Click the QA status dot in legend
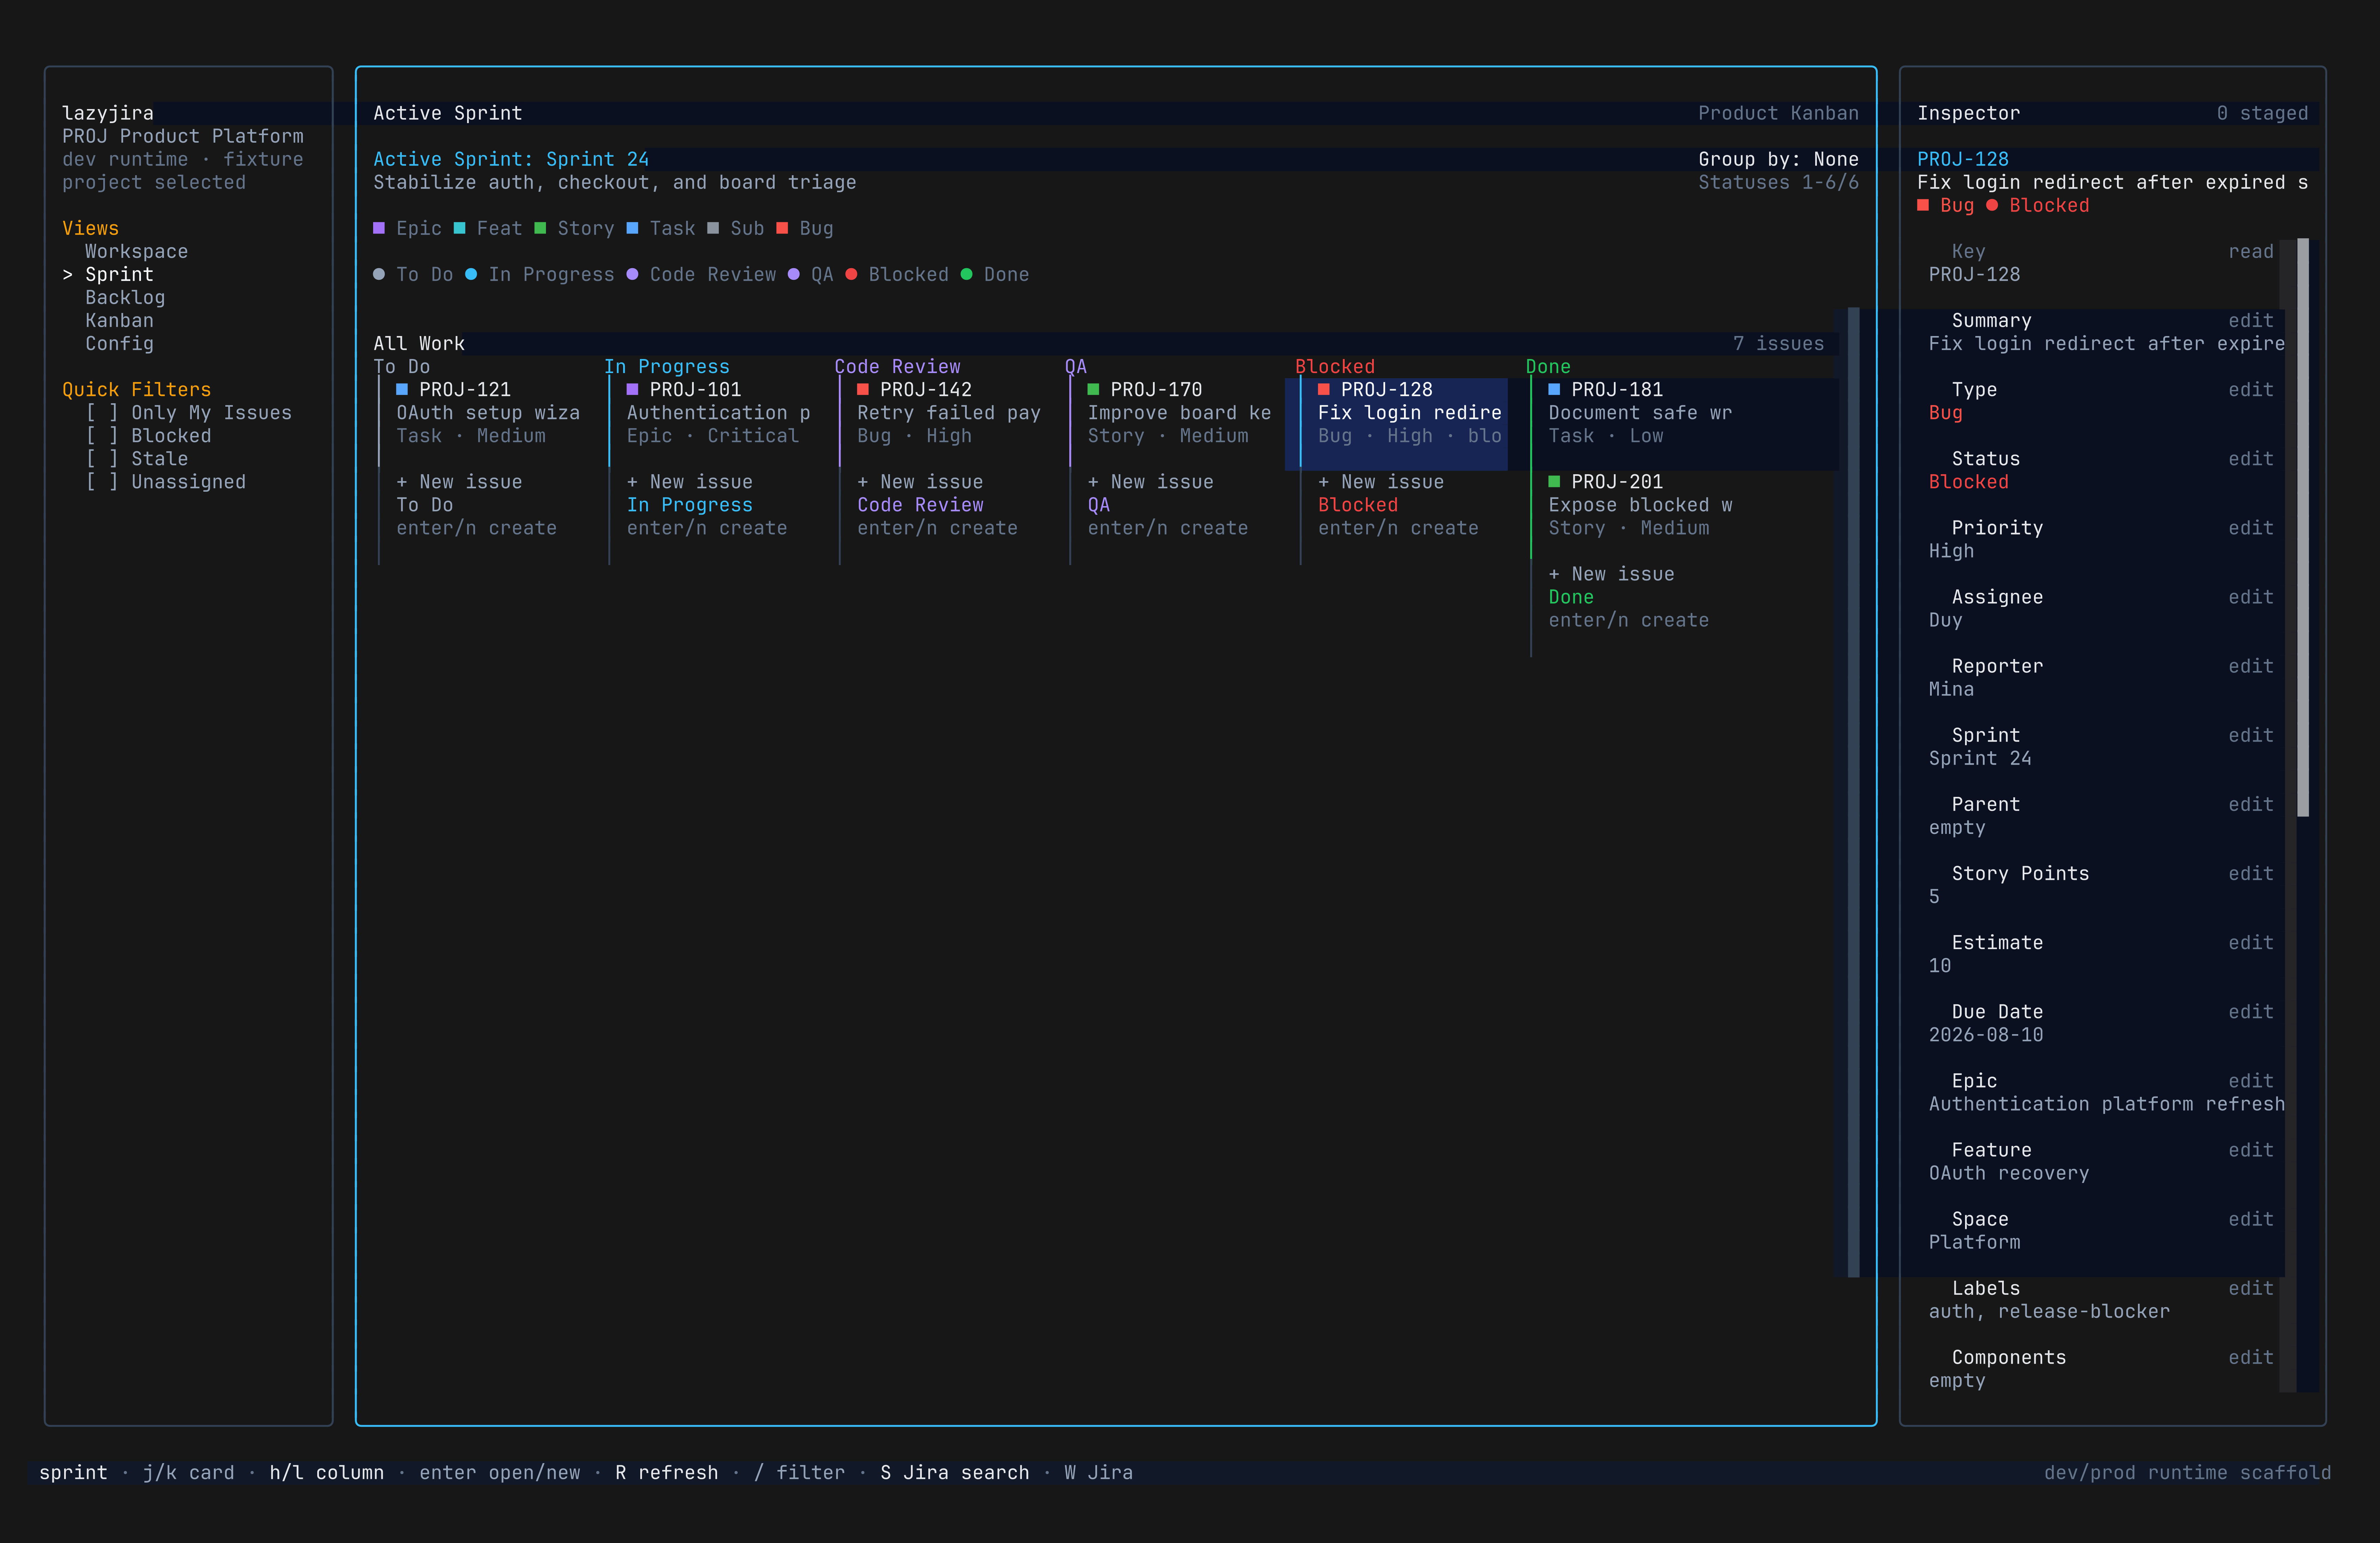The image size is (2380, 1543). pos(793,274)
